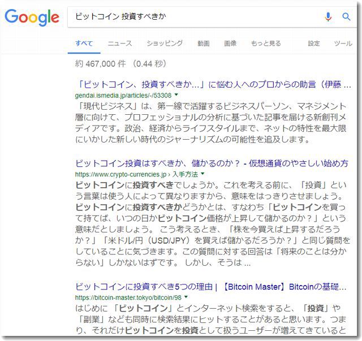Viewport: 362px width, 341px height.
Task: Expand the arrow next to crypto-currencies.jp 入手方法
Action: click(202, 174)
